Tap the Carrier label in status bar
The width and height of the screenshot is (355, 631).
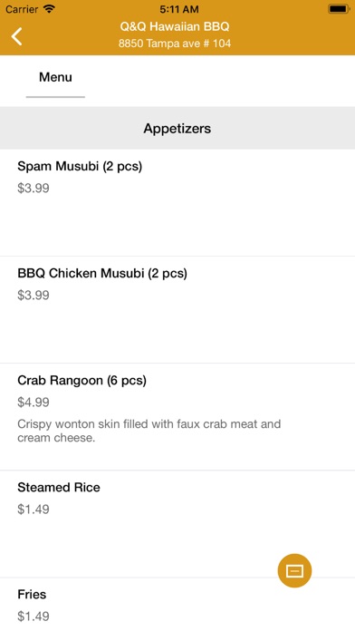pos(22,9)
